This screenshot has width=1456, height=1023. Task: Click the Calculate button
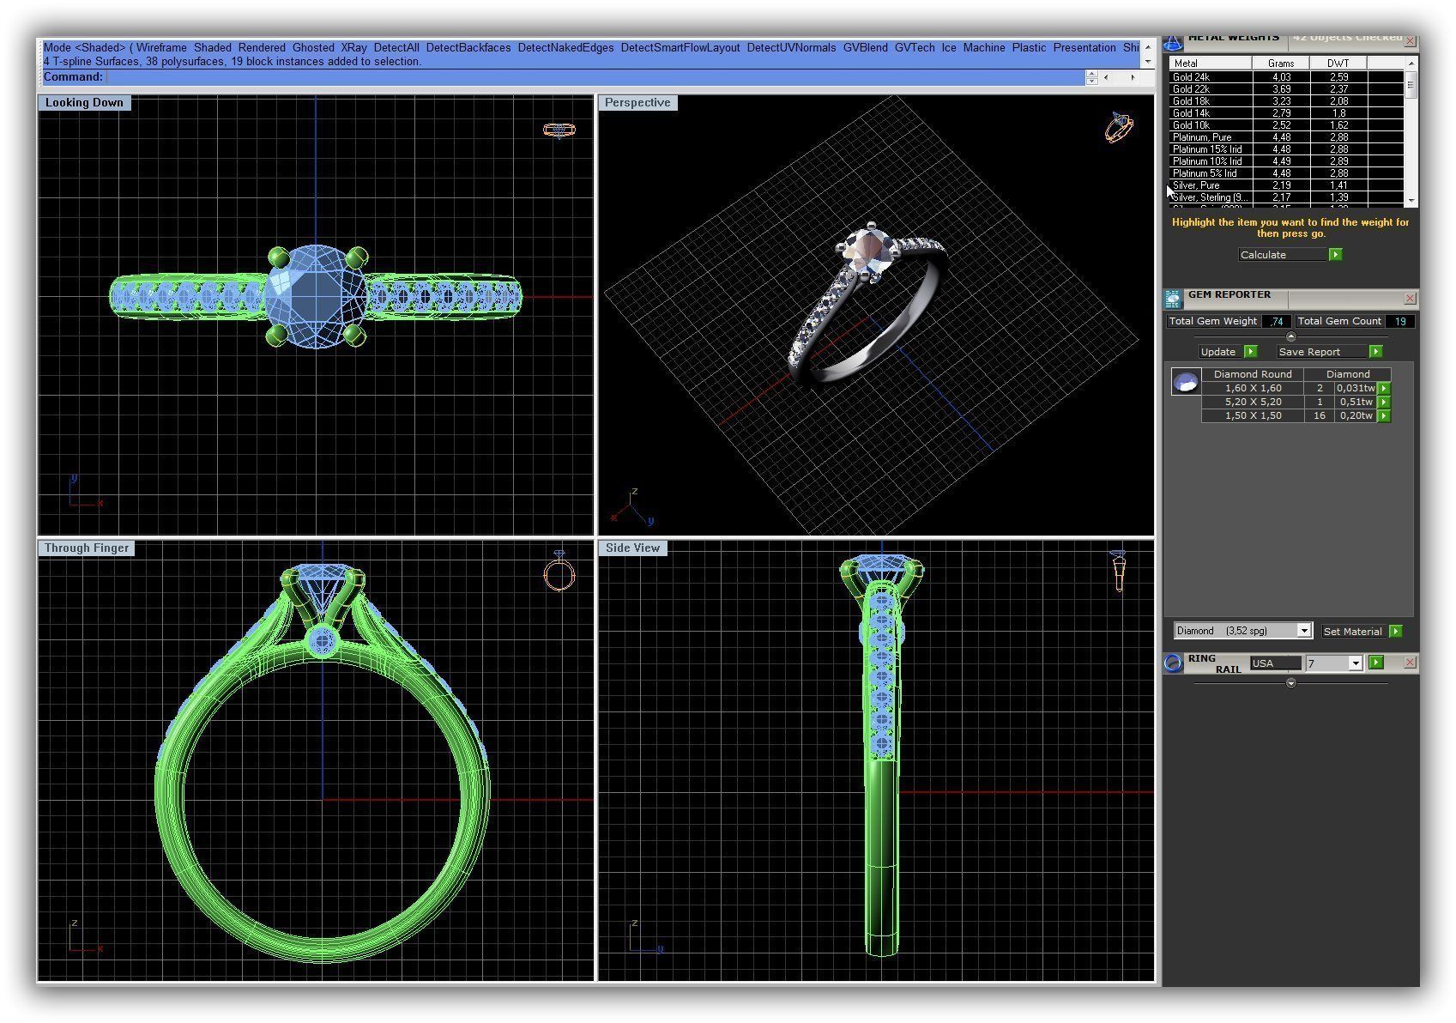coord(1283,255)
